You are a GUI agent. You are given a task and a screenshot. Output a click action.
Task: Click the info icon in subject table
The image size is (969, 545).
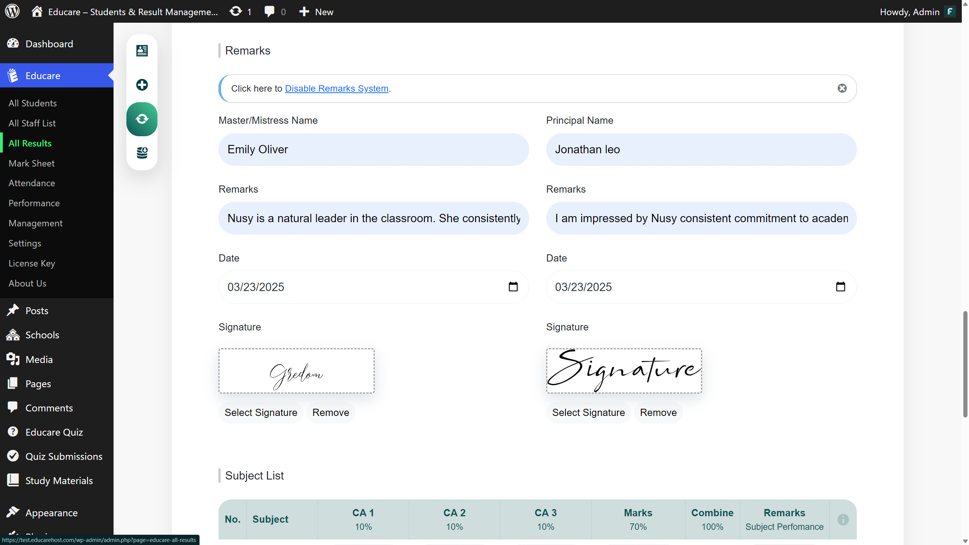pyautogui.click(x=843, y=520)
